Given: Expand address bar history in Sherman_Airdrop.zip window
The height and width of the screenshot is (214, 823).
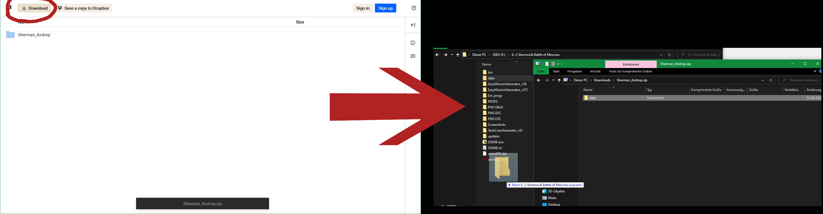Looking at the screenshot, I should [762, 80].
